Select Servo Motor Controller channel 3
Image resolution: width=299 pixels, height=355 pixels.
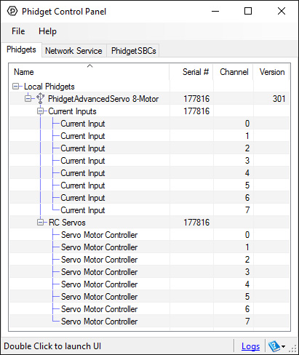150,272
